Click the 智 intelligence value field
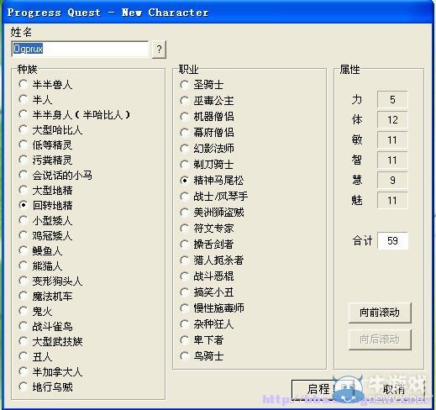This screenshot has height=410, width=436. (392, 160)
